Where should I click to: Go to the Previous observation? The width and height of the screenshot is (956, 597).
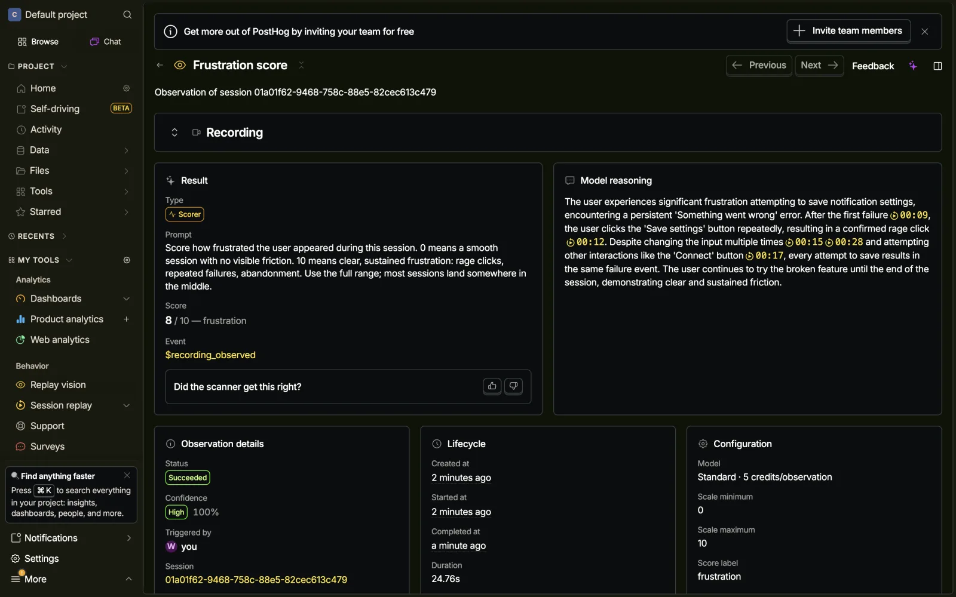click(759, 66)
